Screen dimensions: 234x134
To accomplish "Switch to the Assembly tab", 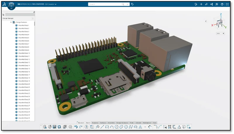I will [111, 123].
